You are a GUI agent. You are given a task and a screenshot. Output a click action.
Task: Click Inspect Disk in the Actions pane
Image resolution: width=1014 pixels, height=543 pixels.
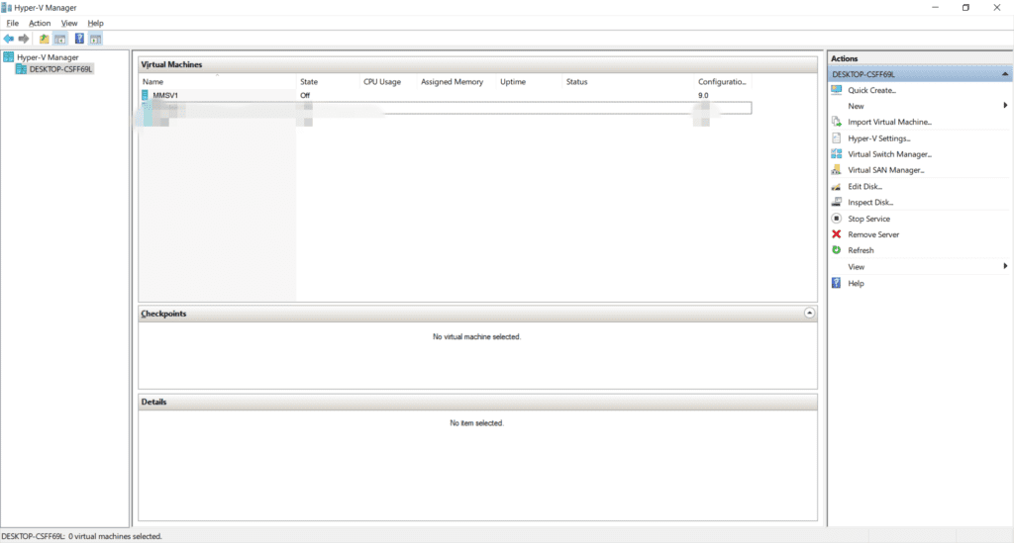point(870,202)
